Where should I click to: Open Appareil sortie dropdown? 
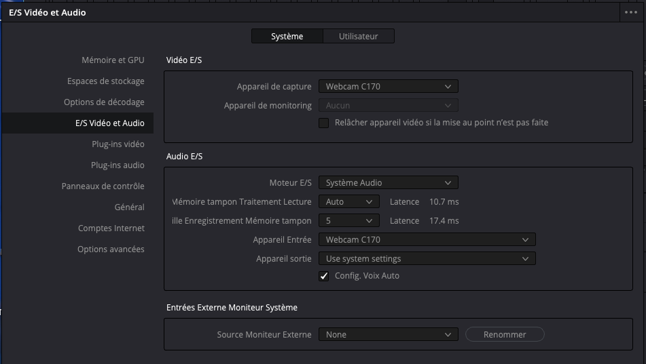pyautogui.click(x=427, y=259)
